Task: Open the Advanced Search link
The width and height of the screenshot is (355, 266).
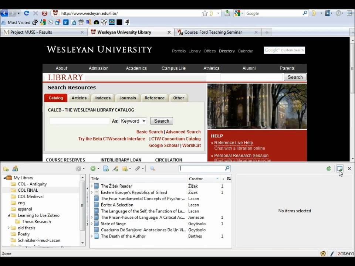Action: 183,132
